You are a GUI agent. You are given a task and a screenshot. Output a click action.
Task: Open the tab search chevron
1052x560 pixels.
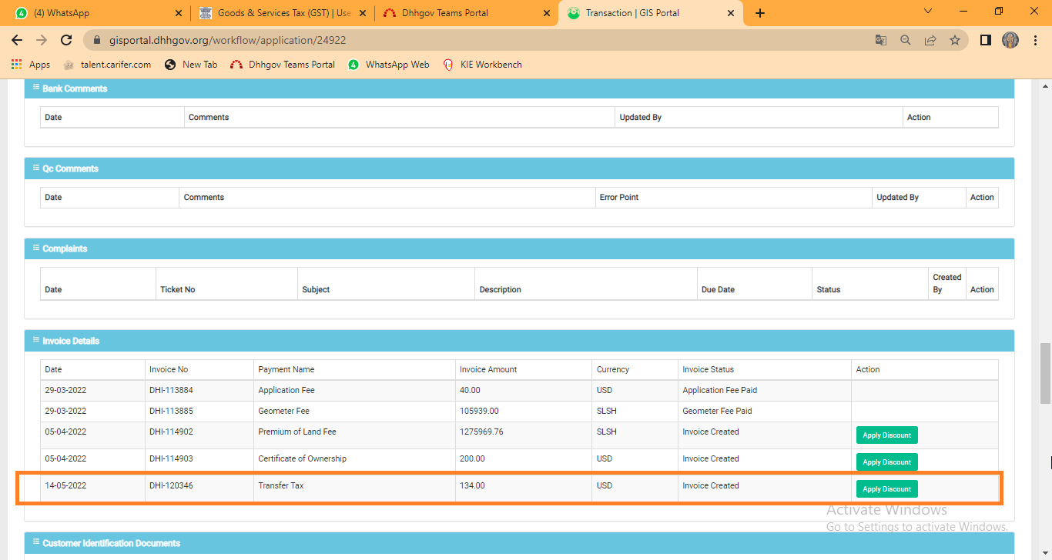point(928,12)
